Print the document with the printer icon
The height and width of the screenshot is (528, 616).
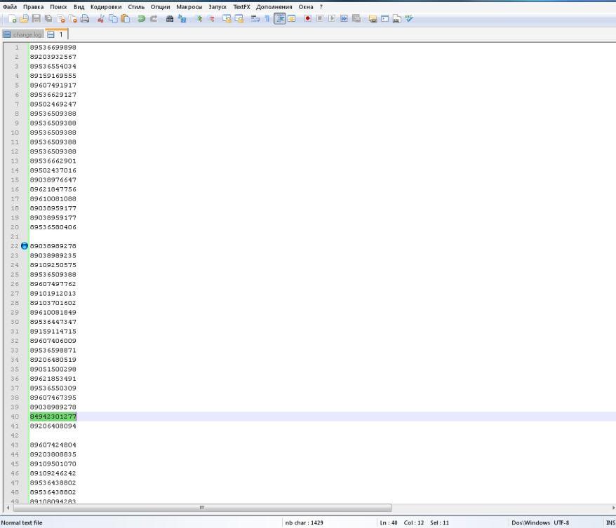85,18
